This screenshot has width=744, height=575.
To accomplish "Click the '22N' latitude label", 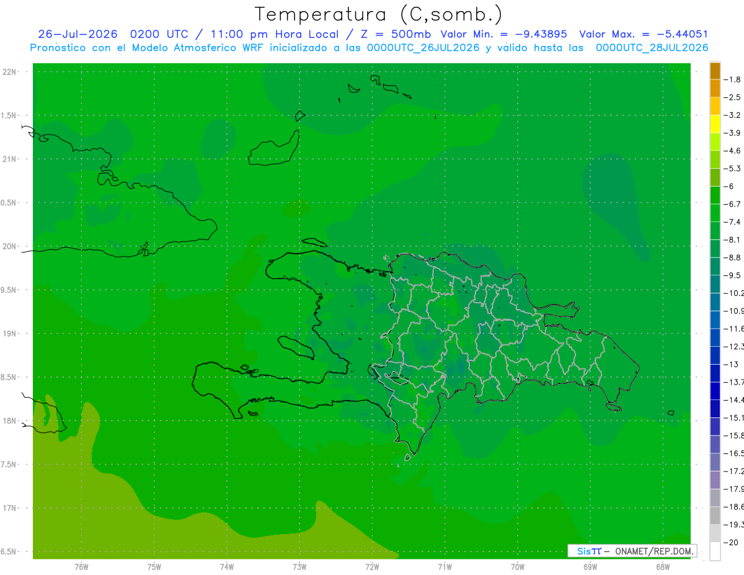I will click(x=11, y=71).
